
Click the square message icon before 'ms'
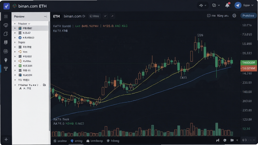209,15
